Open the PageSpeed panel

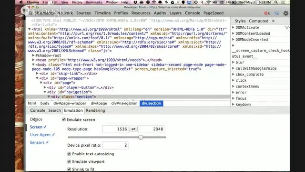[x=213, y=13]
